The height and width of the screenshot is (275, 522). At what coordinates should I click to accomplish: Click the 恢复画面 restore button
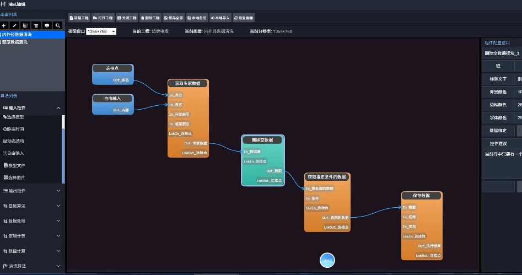pos(245,18)
